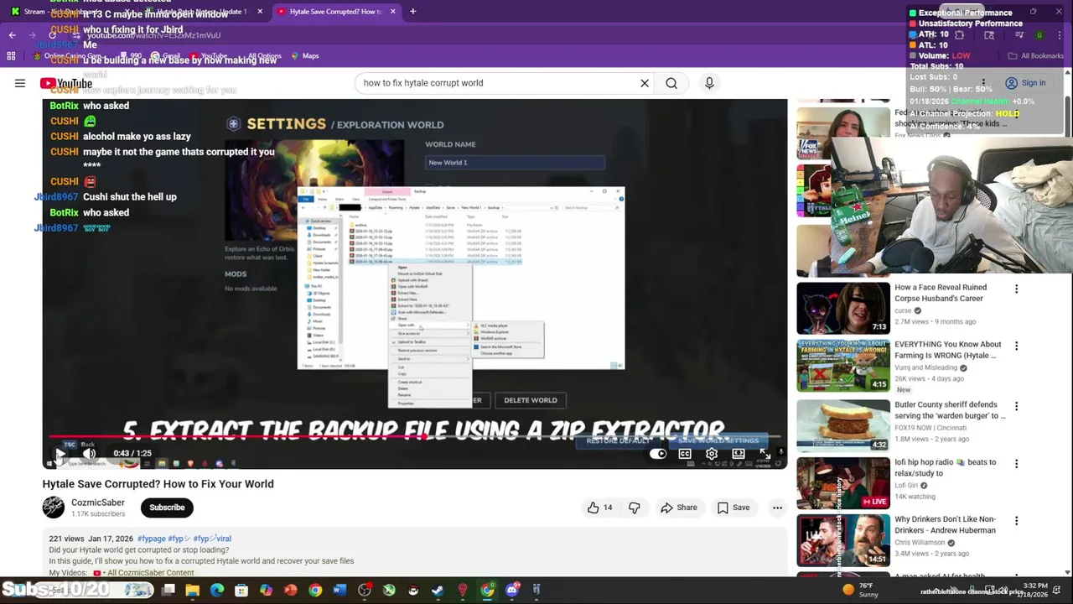
Task: Open the browser apps grid icon
Action: point(11,56)
